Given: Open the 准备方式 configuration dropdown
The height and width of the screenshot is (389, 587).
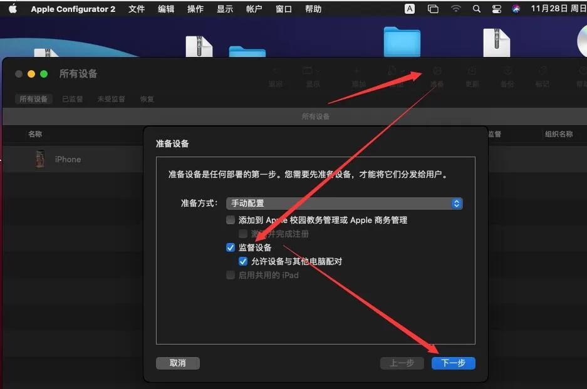Looking at the screenshot, I should tap(343, 203).
